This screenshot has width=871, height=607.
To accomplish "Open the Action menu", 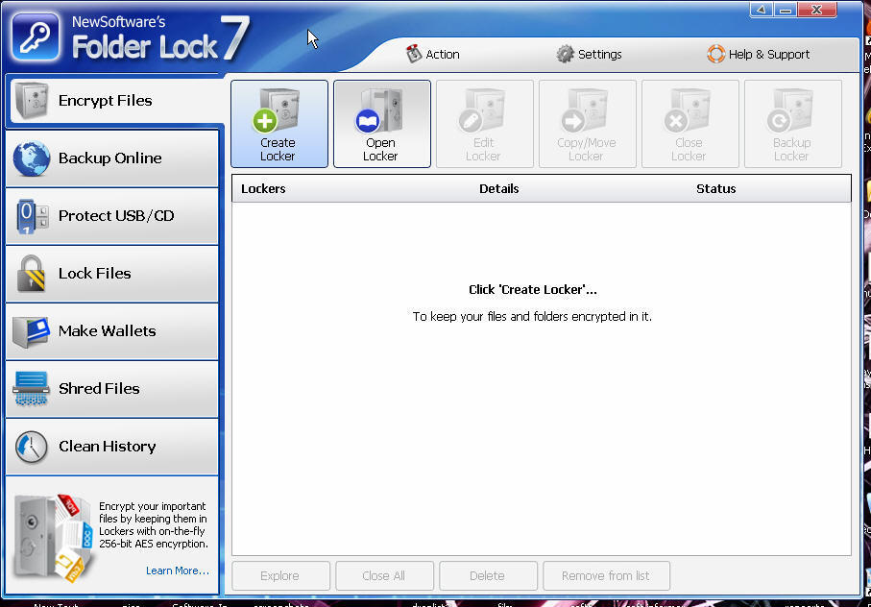I will coord(432,54).
